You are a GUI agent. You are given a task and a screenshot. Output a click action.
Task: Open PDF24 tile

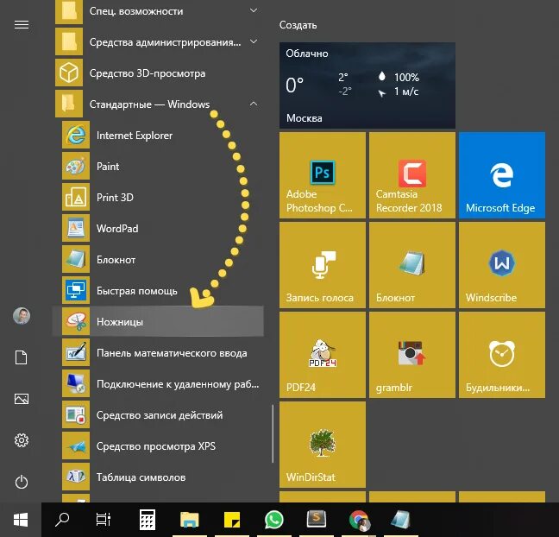point(323,355)
